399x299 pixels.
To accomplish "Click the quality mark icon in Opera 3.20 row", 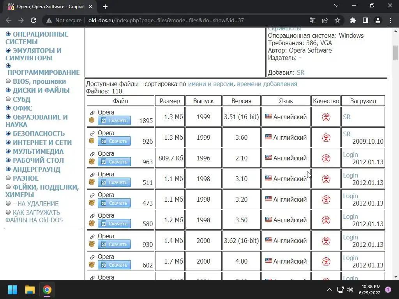I will [326, 200].
